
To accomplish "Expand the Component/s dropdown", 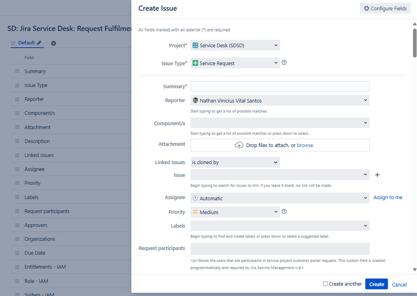I will tap(280, 123).
